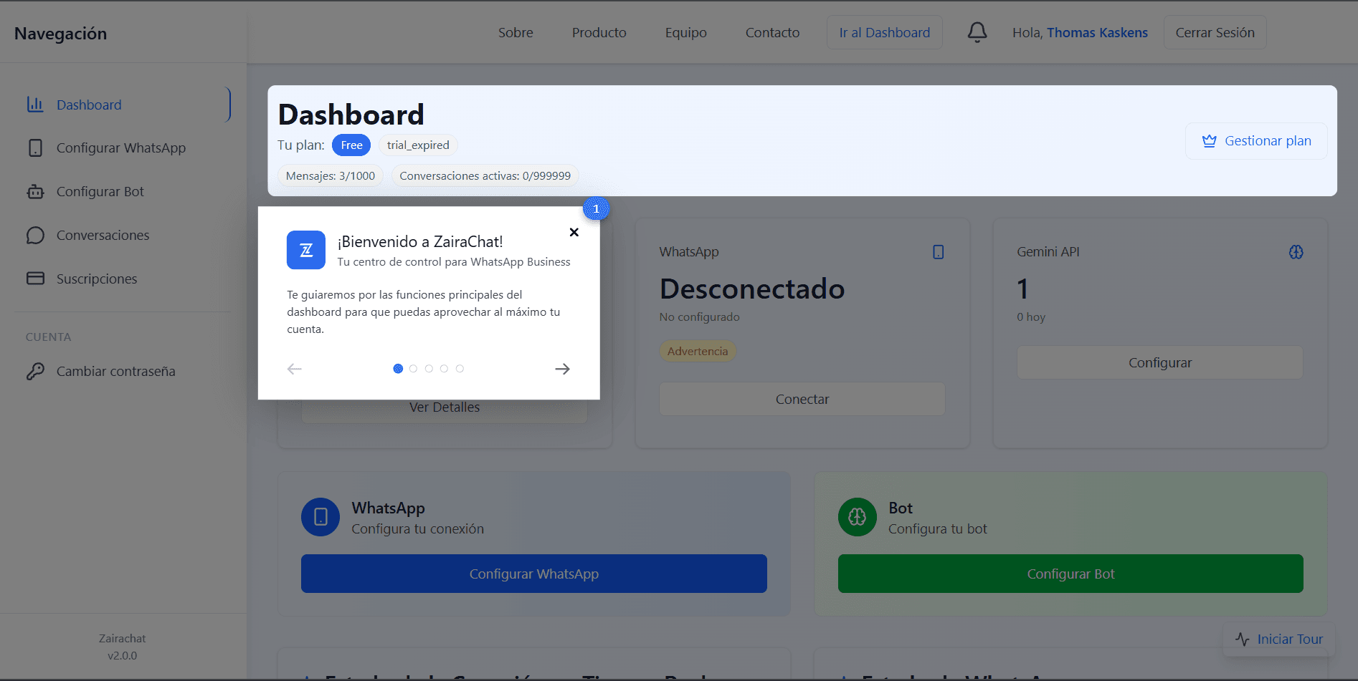Click the Suscripciones card icon
Viewport: 1358px width, 681px height.
tap(35, 279)
